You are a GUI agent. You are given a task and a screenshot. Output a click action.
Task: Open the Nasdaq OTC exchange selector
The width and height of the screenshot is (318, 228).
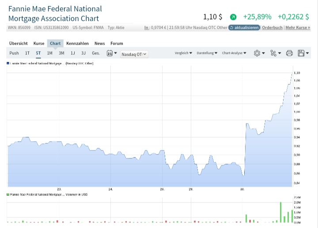(134, 54)
